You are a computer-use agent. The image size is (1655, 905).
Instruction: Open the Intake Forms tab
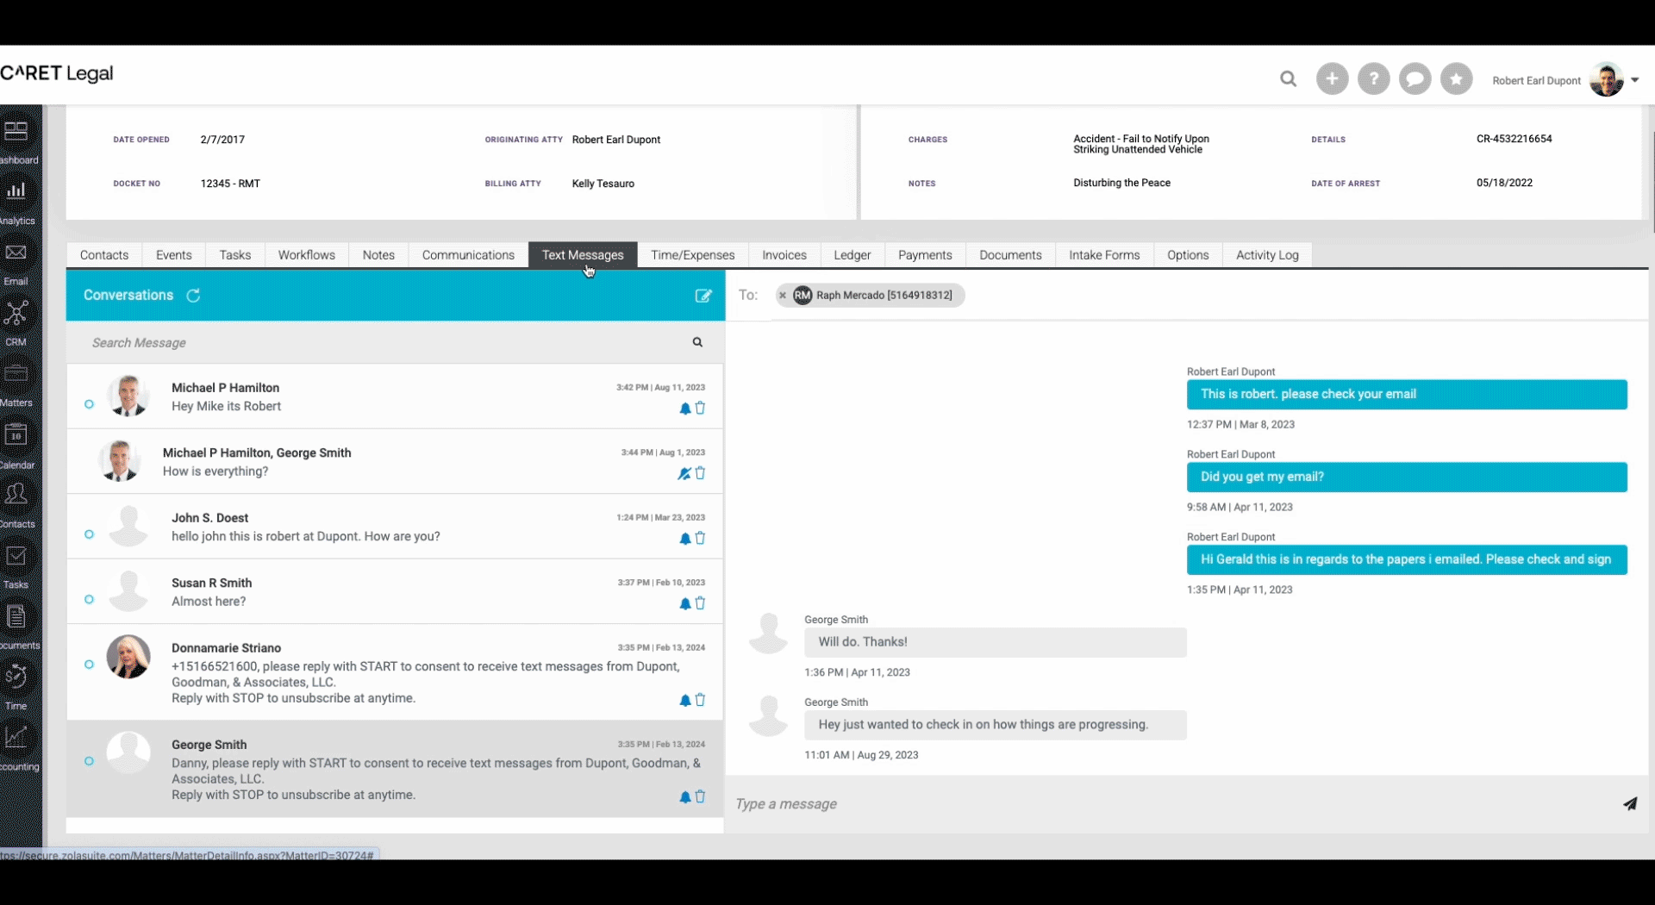click(1104, 254)
